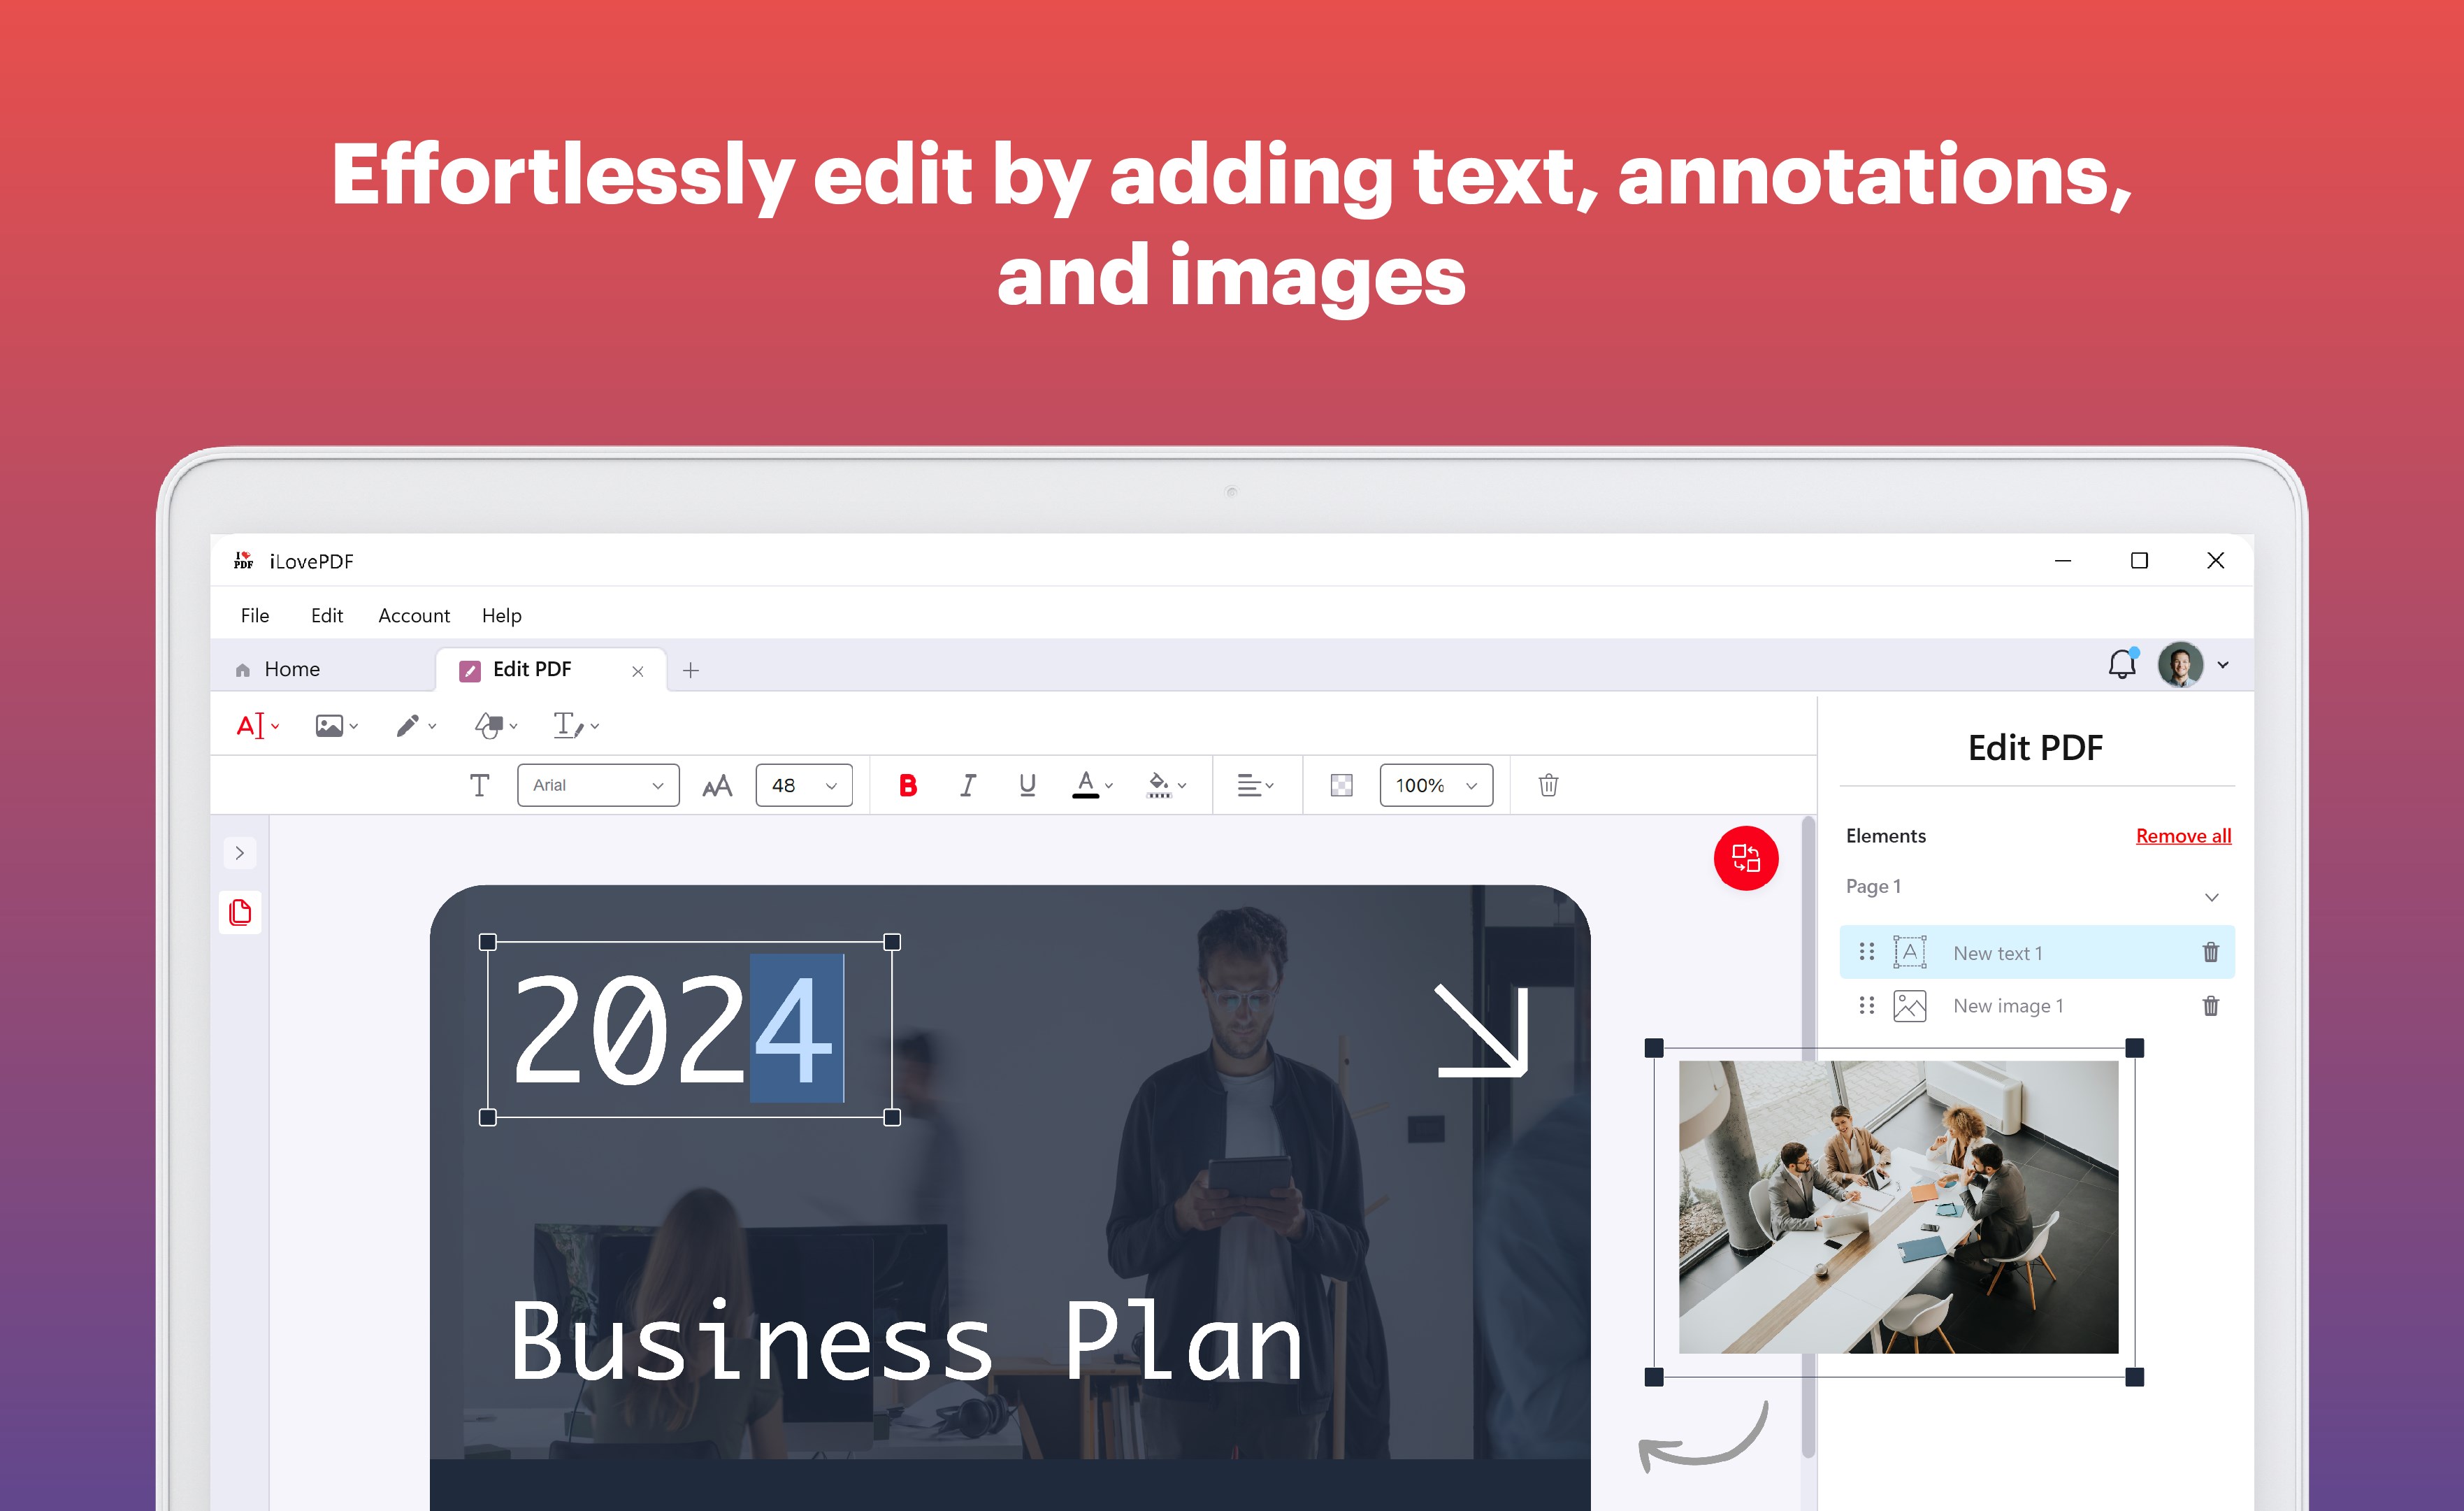Delete New image 1 via its trash icon
2464x1511 pixels.
[x=2210, y=1006]
